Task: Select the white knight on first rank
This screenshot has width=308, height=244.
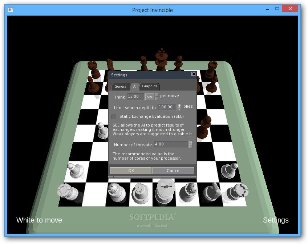Action: pos(213,192)
